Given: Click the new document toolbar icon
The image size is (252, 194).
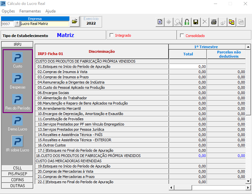Looking at the screenshot, I should click(x=160, y=22).
